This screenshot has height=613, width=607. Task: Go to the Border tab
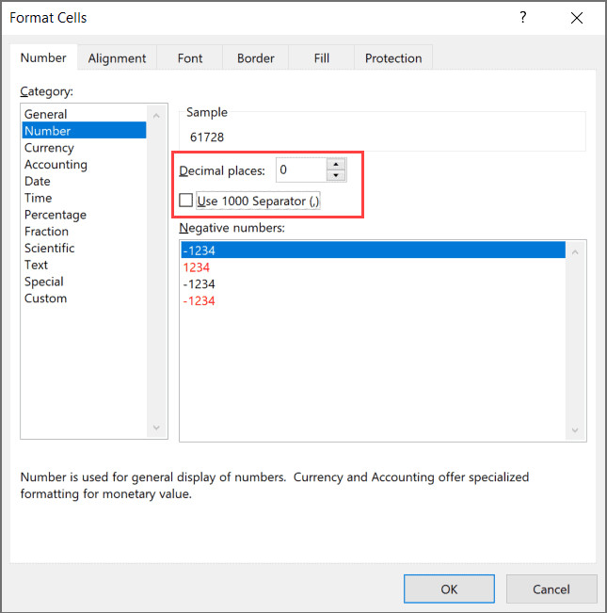[255, 58]
